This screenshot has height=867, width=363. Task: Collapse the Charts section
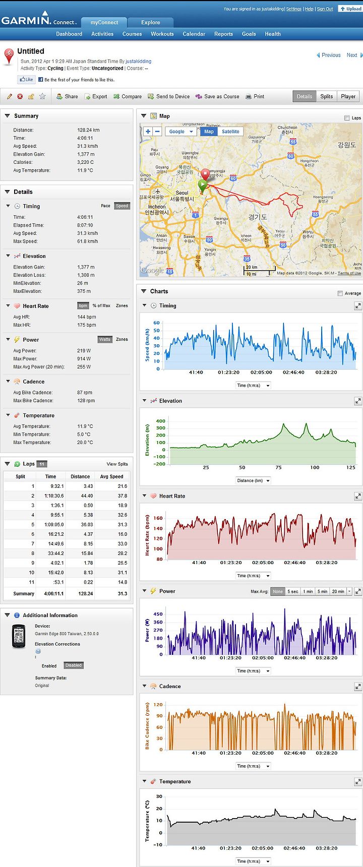coord(143,291)
